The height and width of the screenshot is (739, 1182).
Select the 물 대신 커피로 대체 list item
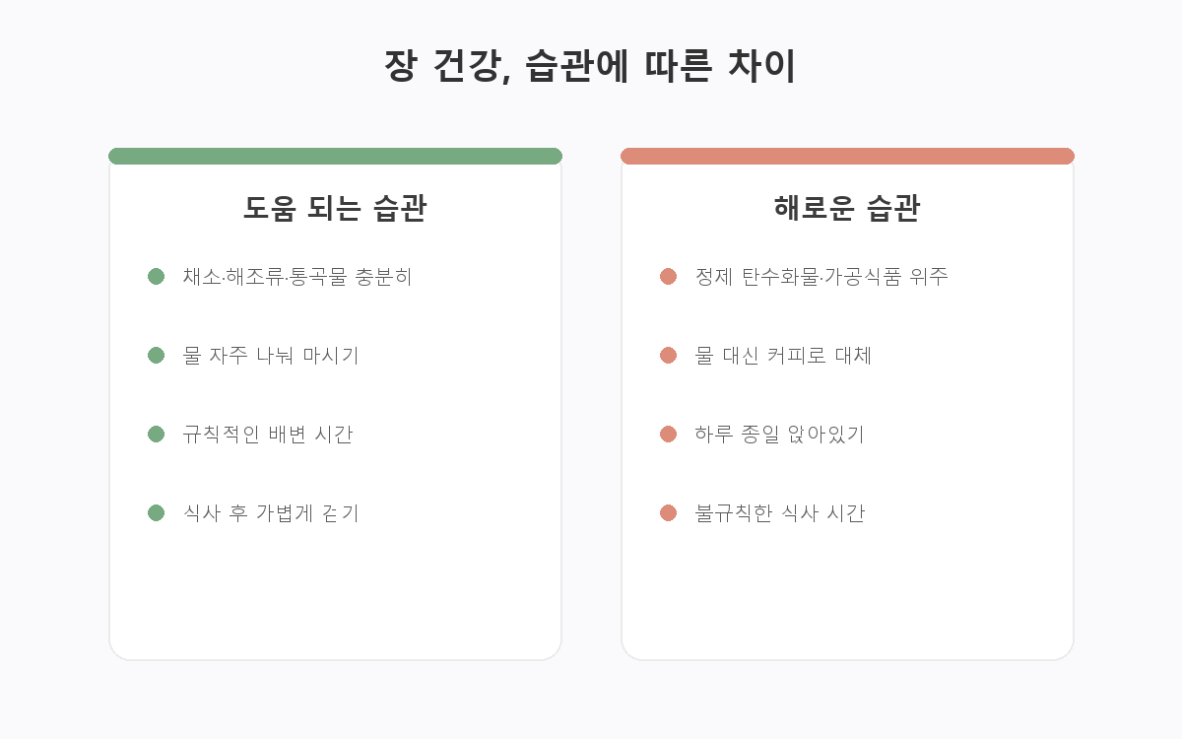pos(783,356)
